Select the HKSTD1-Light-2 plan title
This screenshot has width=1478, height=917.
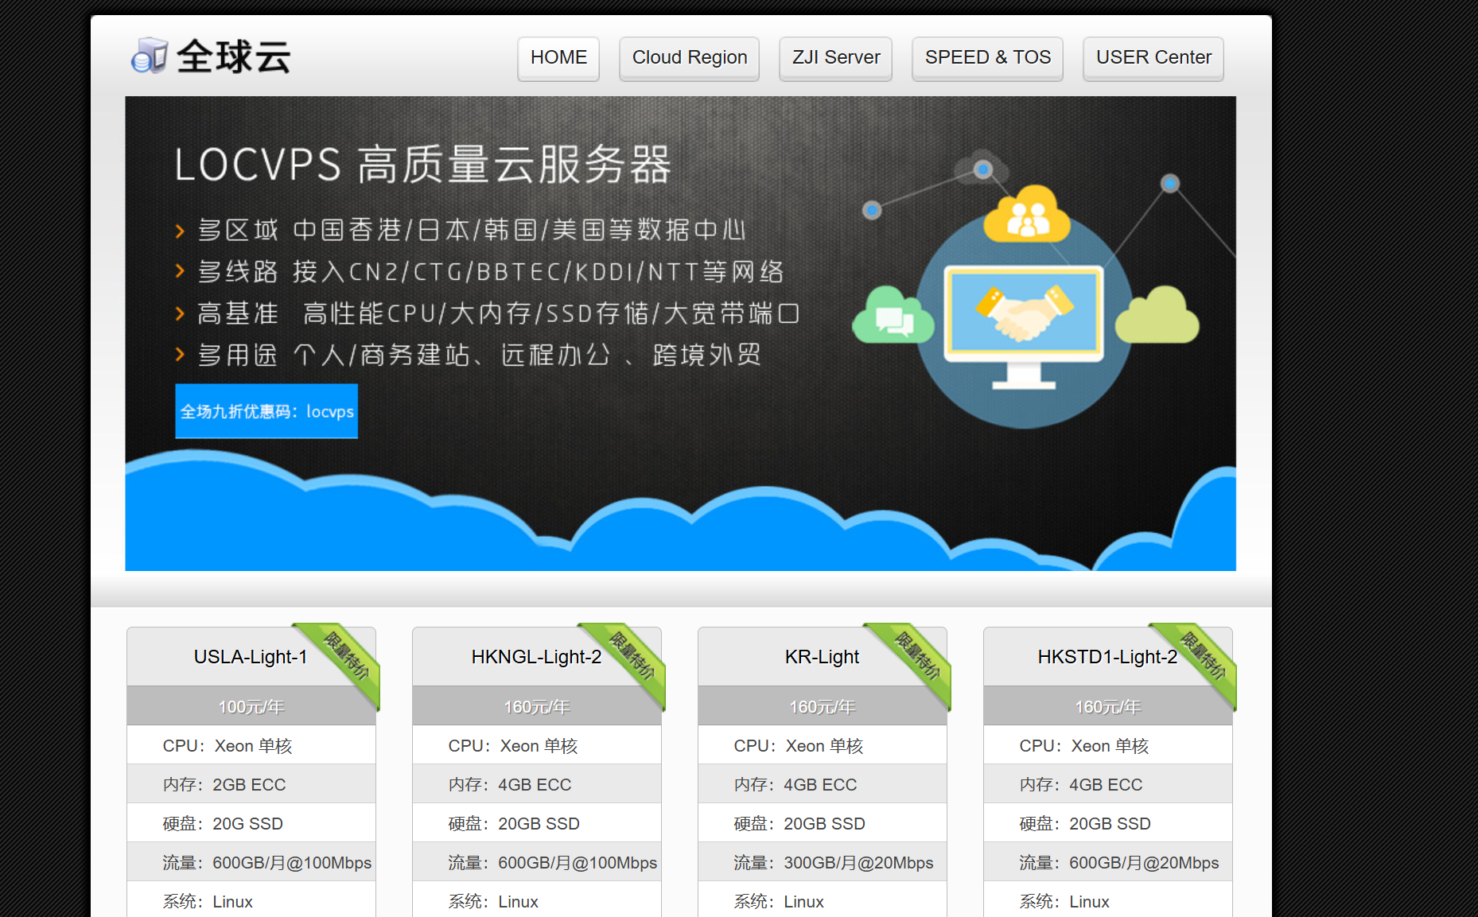(1107, 657)
